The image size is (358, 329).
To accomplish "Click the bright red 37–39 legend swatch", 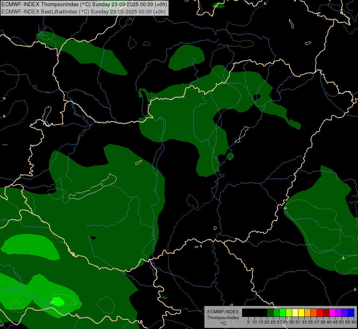I will click(x=320, y=313).
